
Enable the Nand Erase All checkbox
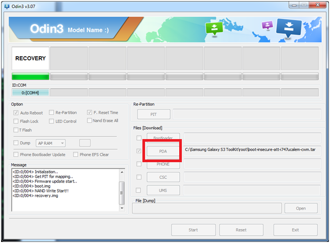[x=89, y=120]
